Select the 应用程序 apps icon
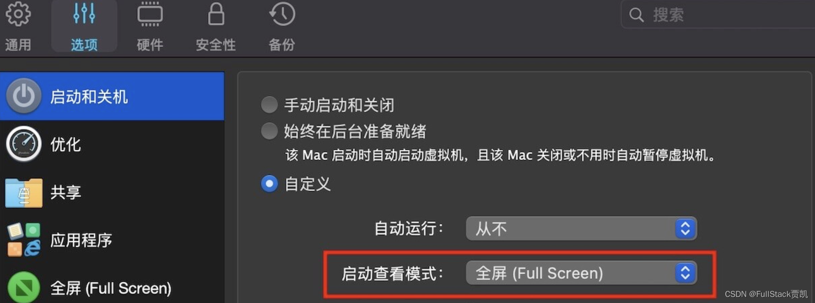This screenshot has width=815, height=303. [24, 240]
